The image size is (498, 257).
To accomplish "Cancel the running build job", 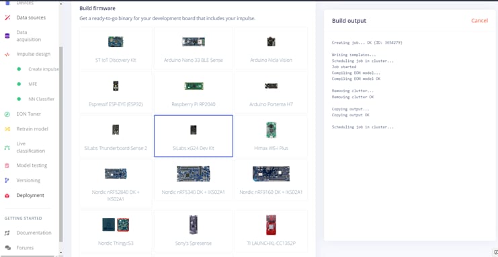I will point(479,21).
